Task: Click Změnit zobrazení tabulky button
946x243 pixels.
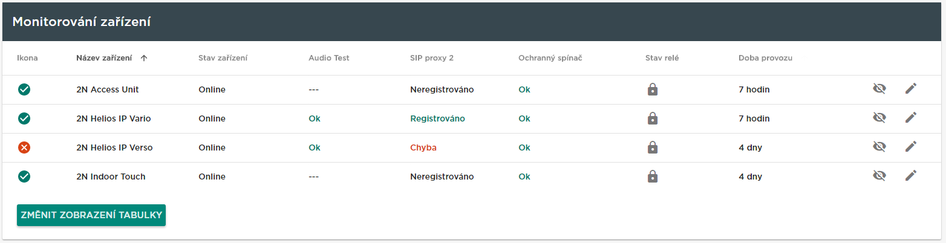Action: (x=91, y=215)
